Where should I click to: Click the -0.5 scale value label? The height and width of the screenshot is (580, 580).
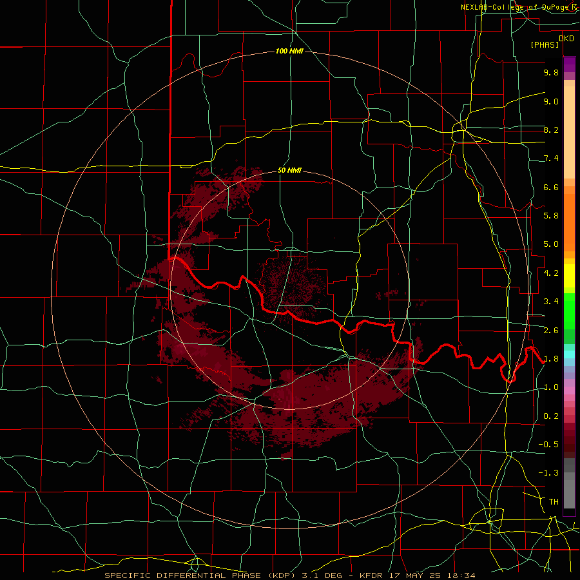548,445
